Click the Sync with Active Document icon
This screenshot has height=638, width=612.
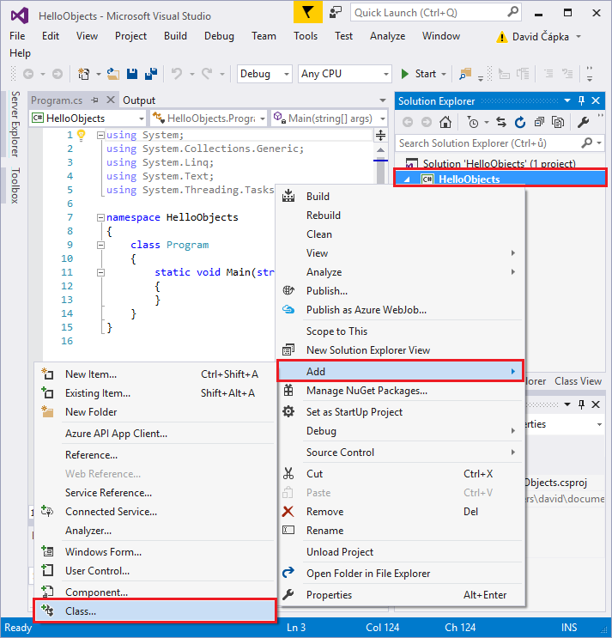point(501,122)
